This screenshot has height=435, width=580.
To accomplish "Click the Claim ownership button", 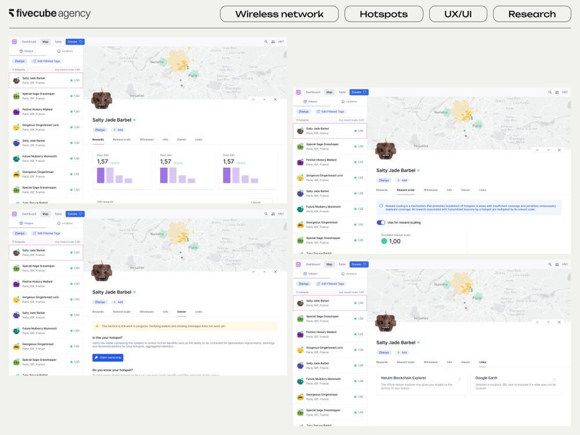I will [108, 357].
